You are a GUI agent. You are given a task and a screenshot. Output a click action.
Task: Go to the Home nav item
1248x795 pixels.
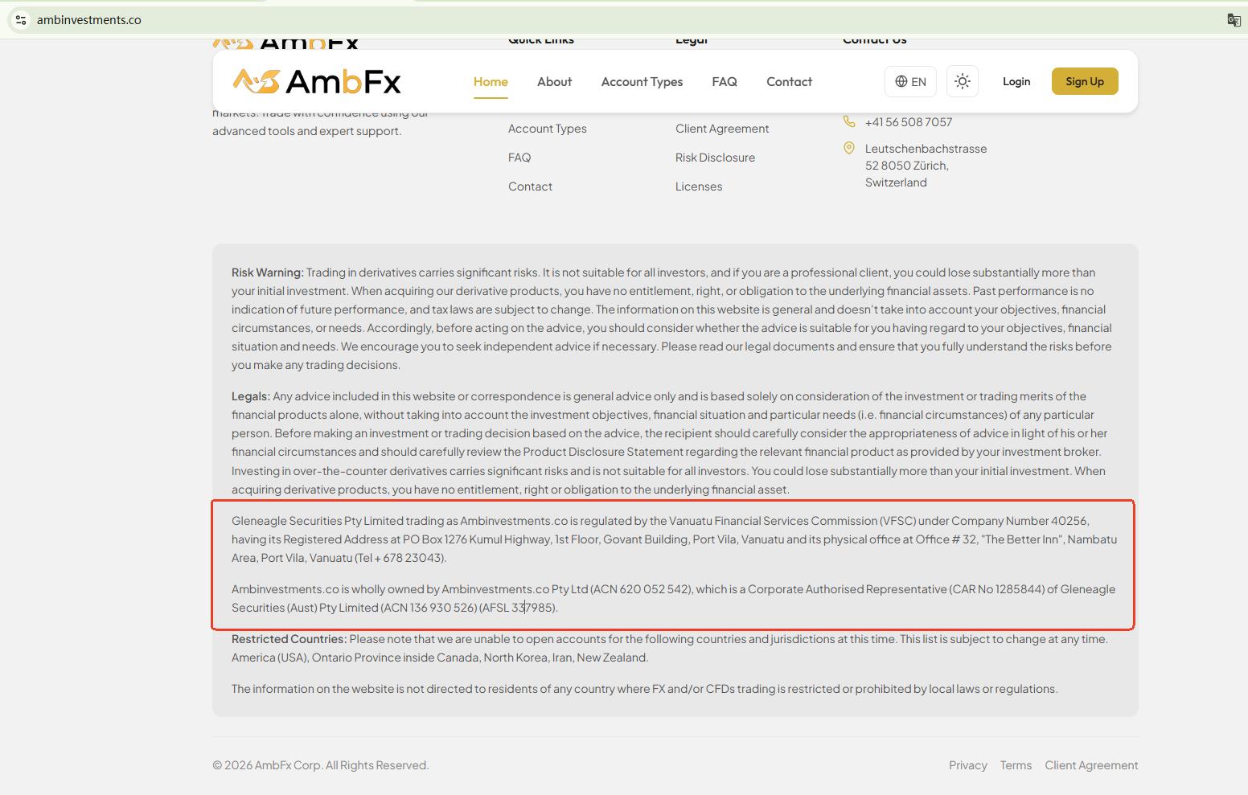point(491,81)
